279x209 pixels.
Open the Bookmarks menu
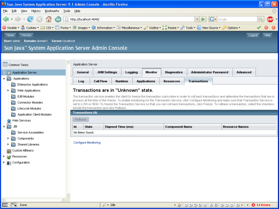pos(52,11)
